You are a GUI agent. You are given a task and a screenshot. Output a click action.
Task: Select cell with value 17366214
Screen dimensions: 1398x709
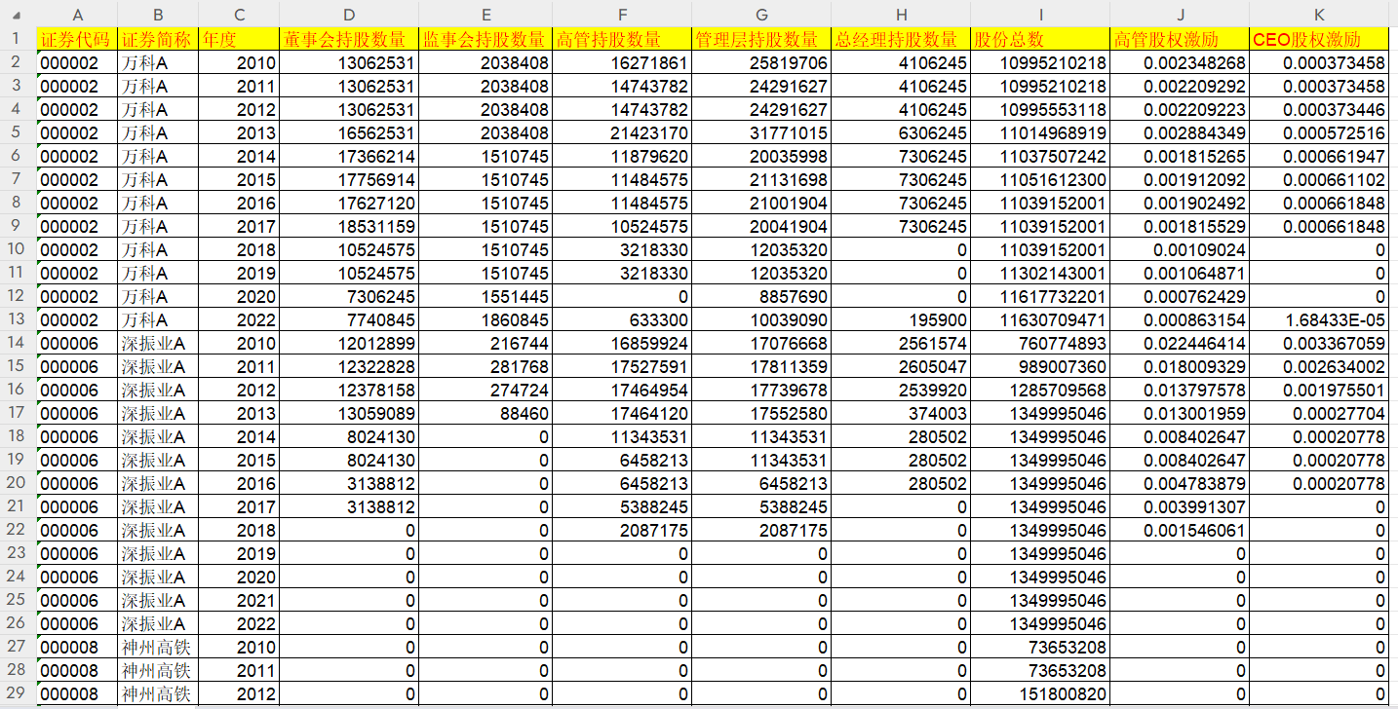pyautogui.click(x=349, y=156)
